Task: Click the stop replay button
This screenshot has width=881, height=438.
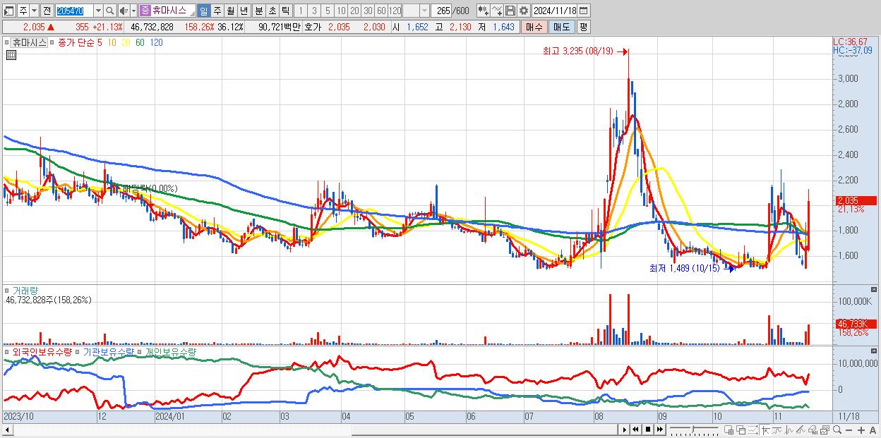Action: (647, 430)
